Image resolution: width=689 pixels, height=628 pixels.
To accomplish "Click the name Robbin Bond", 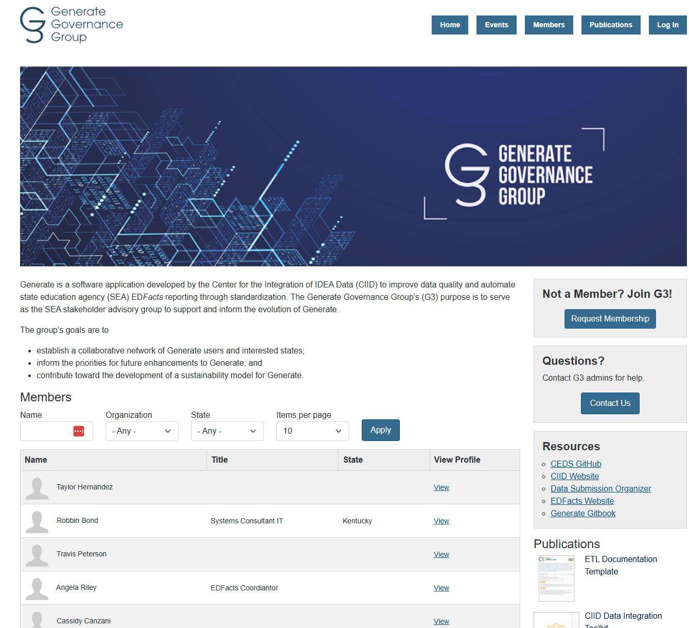I will click(x=77, y=520).
